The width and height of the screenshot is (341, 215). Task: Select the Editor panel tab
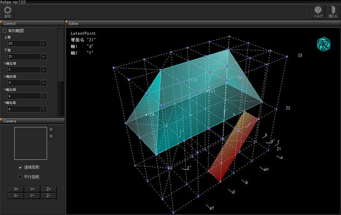tap(203, 23)
